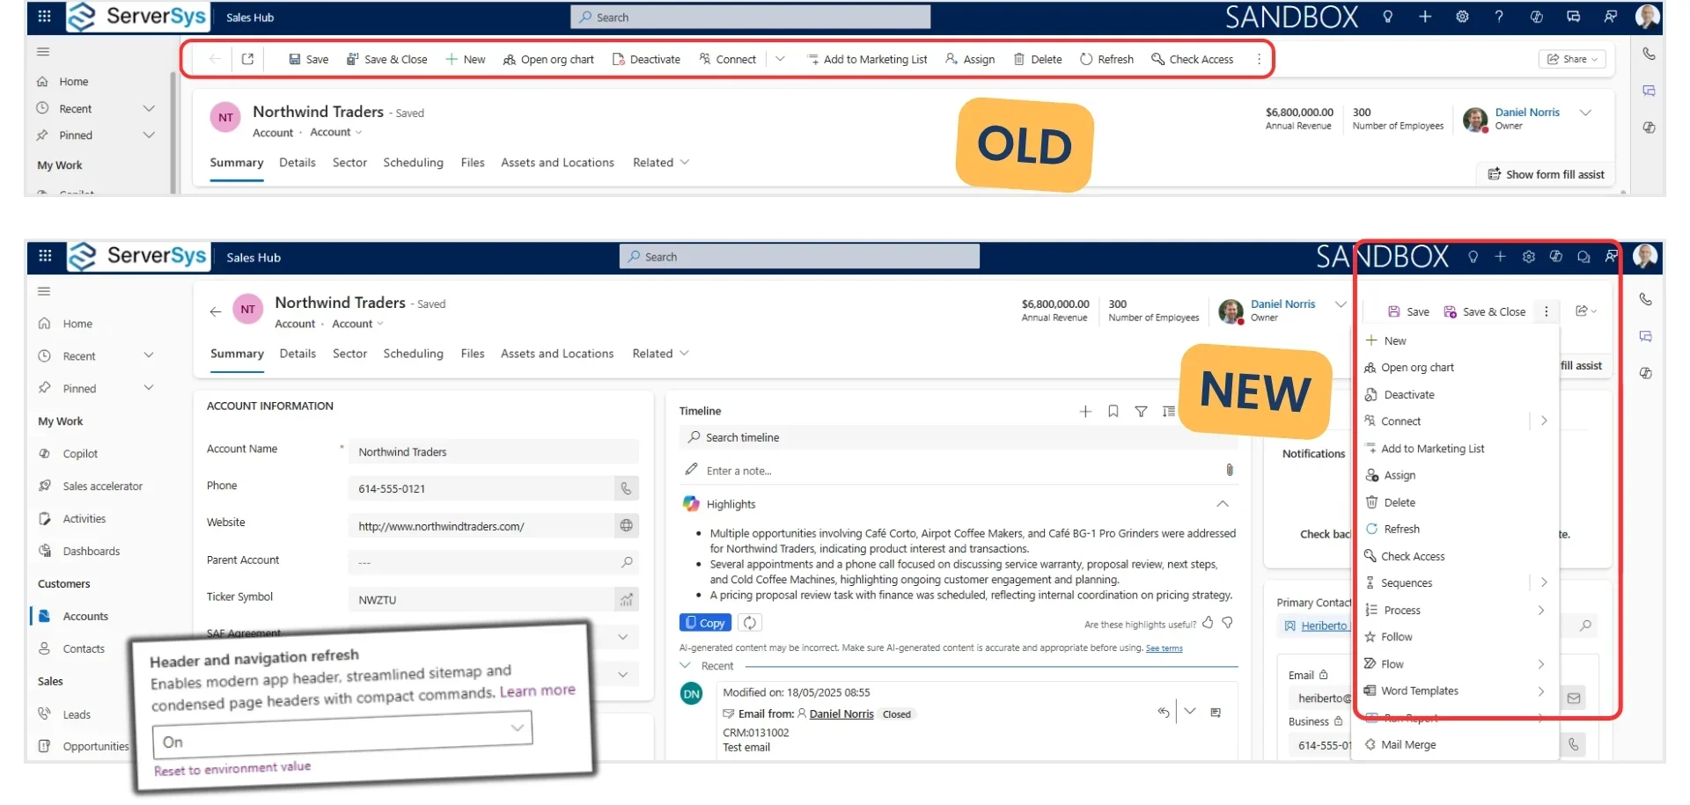
Task: Expand Connect submenu in overflow menu
Action: click(1544, 421)
